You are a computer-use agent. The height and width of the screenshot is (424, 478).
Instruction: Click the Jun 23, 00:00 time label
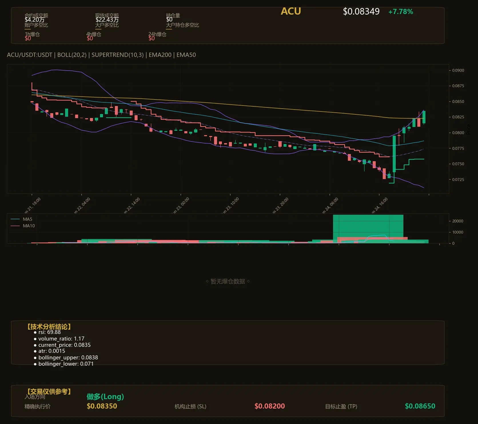tap(181, 205)
